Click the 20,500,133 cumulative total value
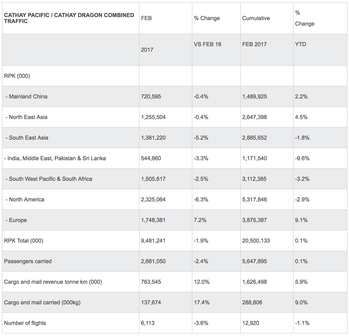This screenshot has height=336, width=349. coord(256,241)
